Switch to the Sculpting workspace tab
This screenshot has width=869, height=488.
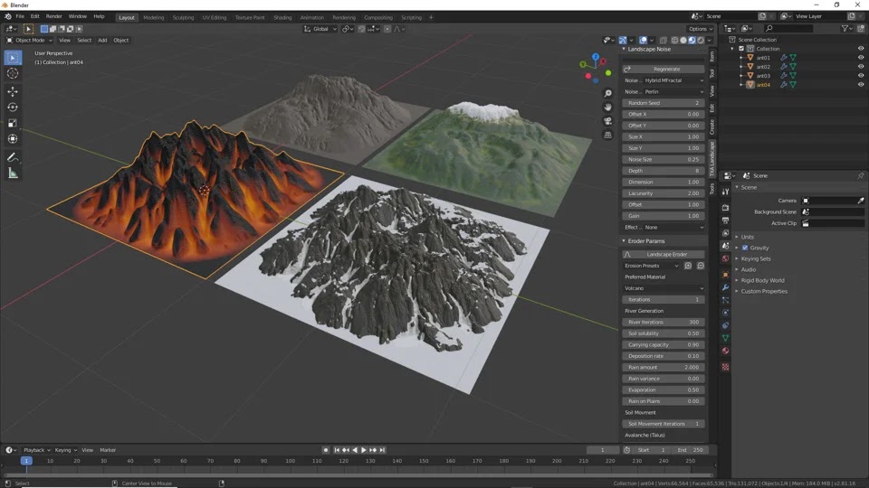tap(184, 18)
